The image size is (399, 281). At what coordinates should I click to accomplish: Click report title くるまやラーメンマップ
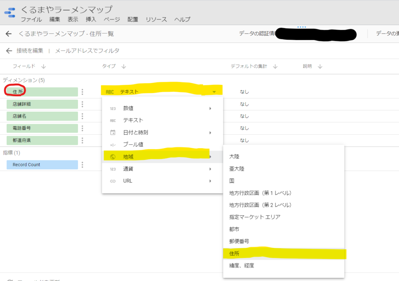[67, 10]
